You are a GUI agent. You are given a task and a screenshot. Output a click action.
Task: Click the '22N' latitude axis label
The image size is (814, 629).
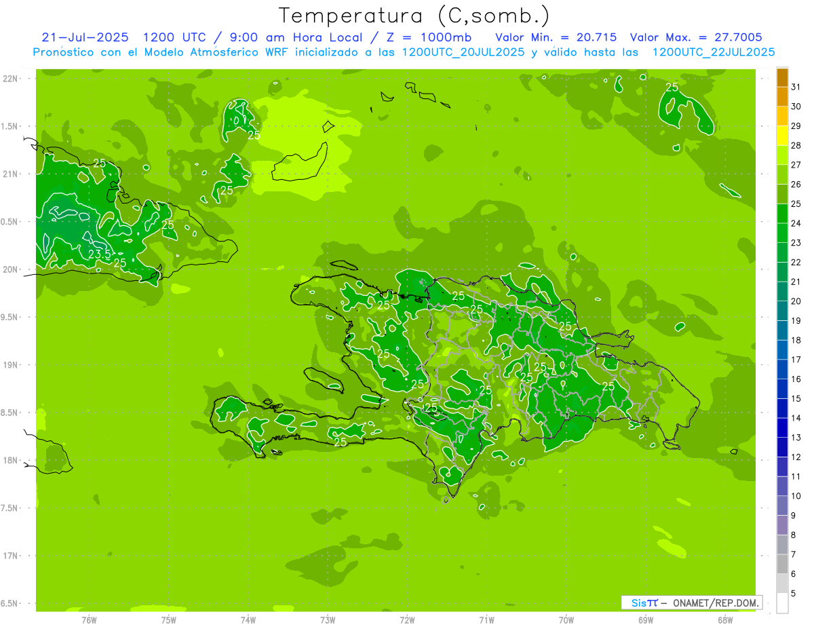(12, 79)
